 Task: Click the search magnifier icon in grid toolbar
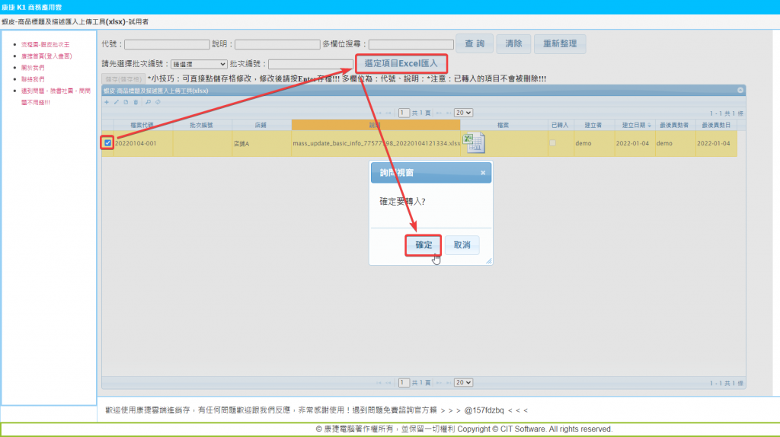point(148,102)
